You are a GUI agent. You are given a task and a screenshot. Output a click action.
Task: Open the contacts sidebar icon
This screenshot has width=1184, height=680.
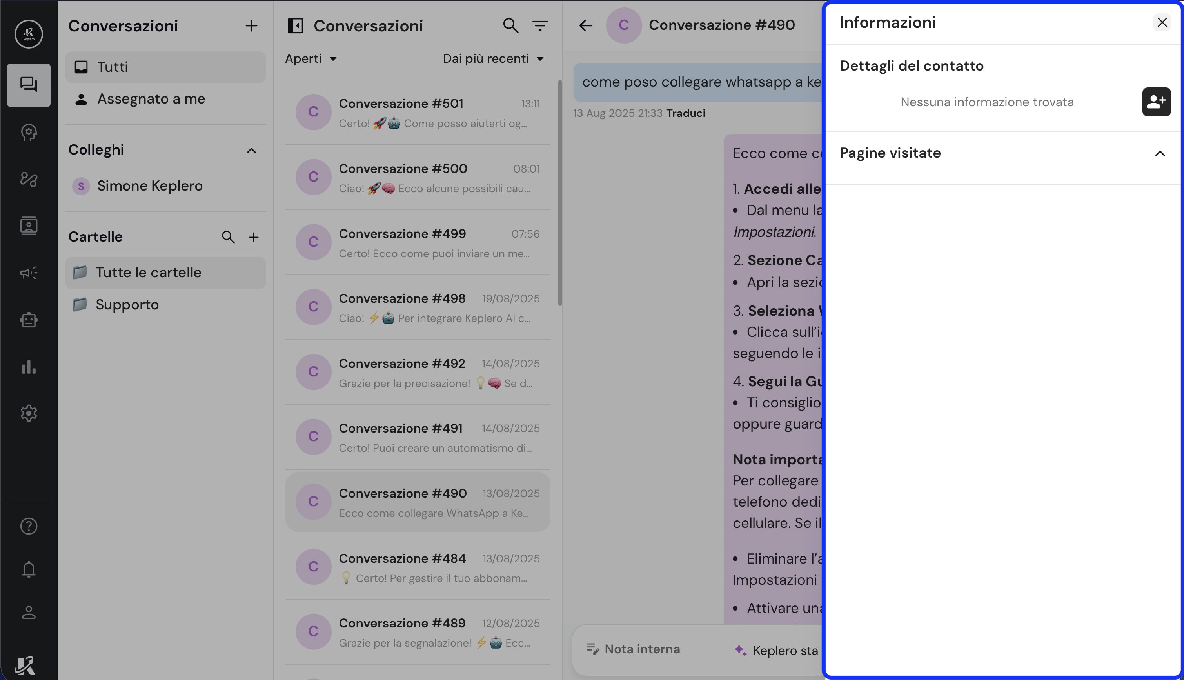29,225
